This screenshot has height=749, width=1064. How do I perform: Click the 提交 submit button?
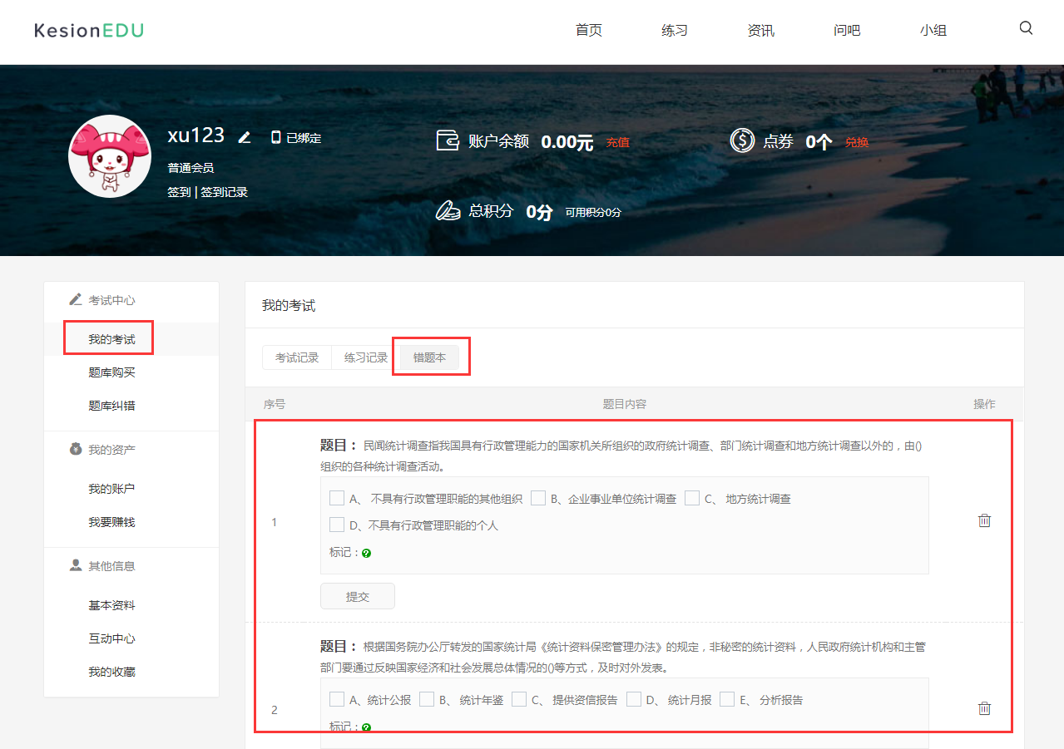pyautogui.click(x=358, y=595)
